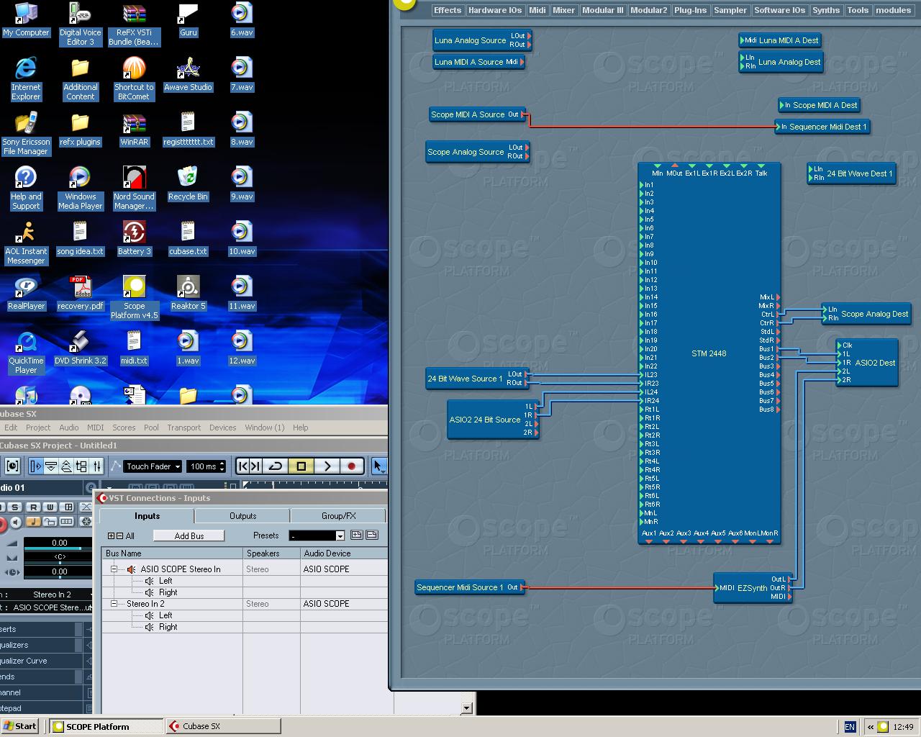
Task: Toggle Cubase Cycle loop button
Action: coord(275,466)
